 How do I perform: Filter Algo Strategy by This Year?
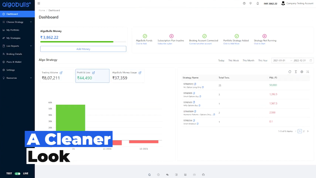pyautogui.click(x=263, y=61)
